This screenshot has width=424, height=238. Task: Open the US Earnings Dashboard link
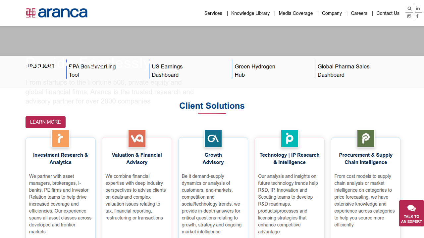(167, 71)
